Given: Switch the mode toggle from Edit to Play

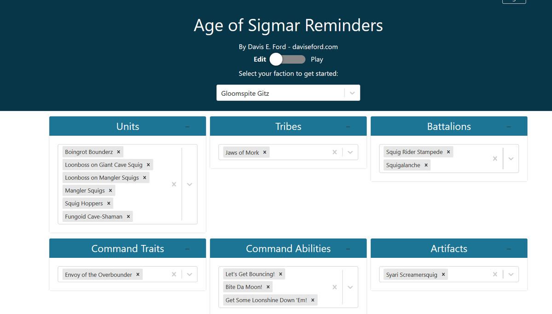Looking at the screenshot, I should point(287,59).
